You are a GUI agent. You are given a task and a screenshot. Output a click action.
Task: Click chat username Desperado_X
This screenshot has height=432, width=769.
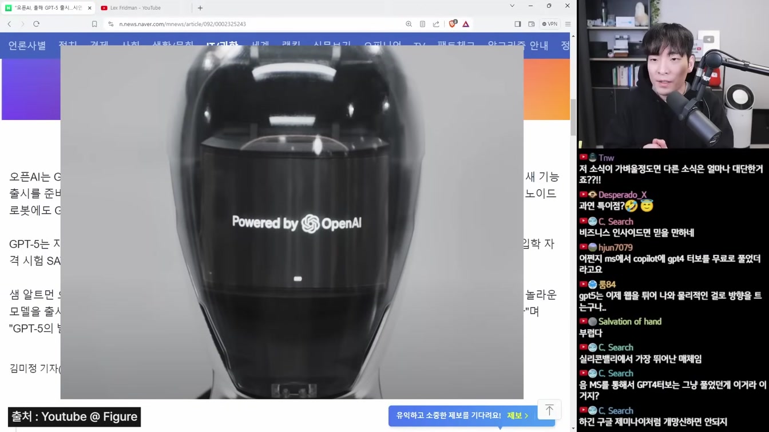(623, 195)
